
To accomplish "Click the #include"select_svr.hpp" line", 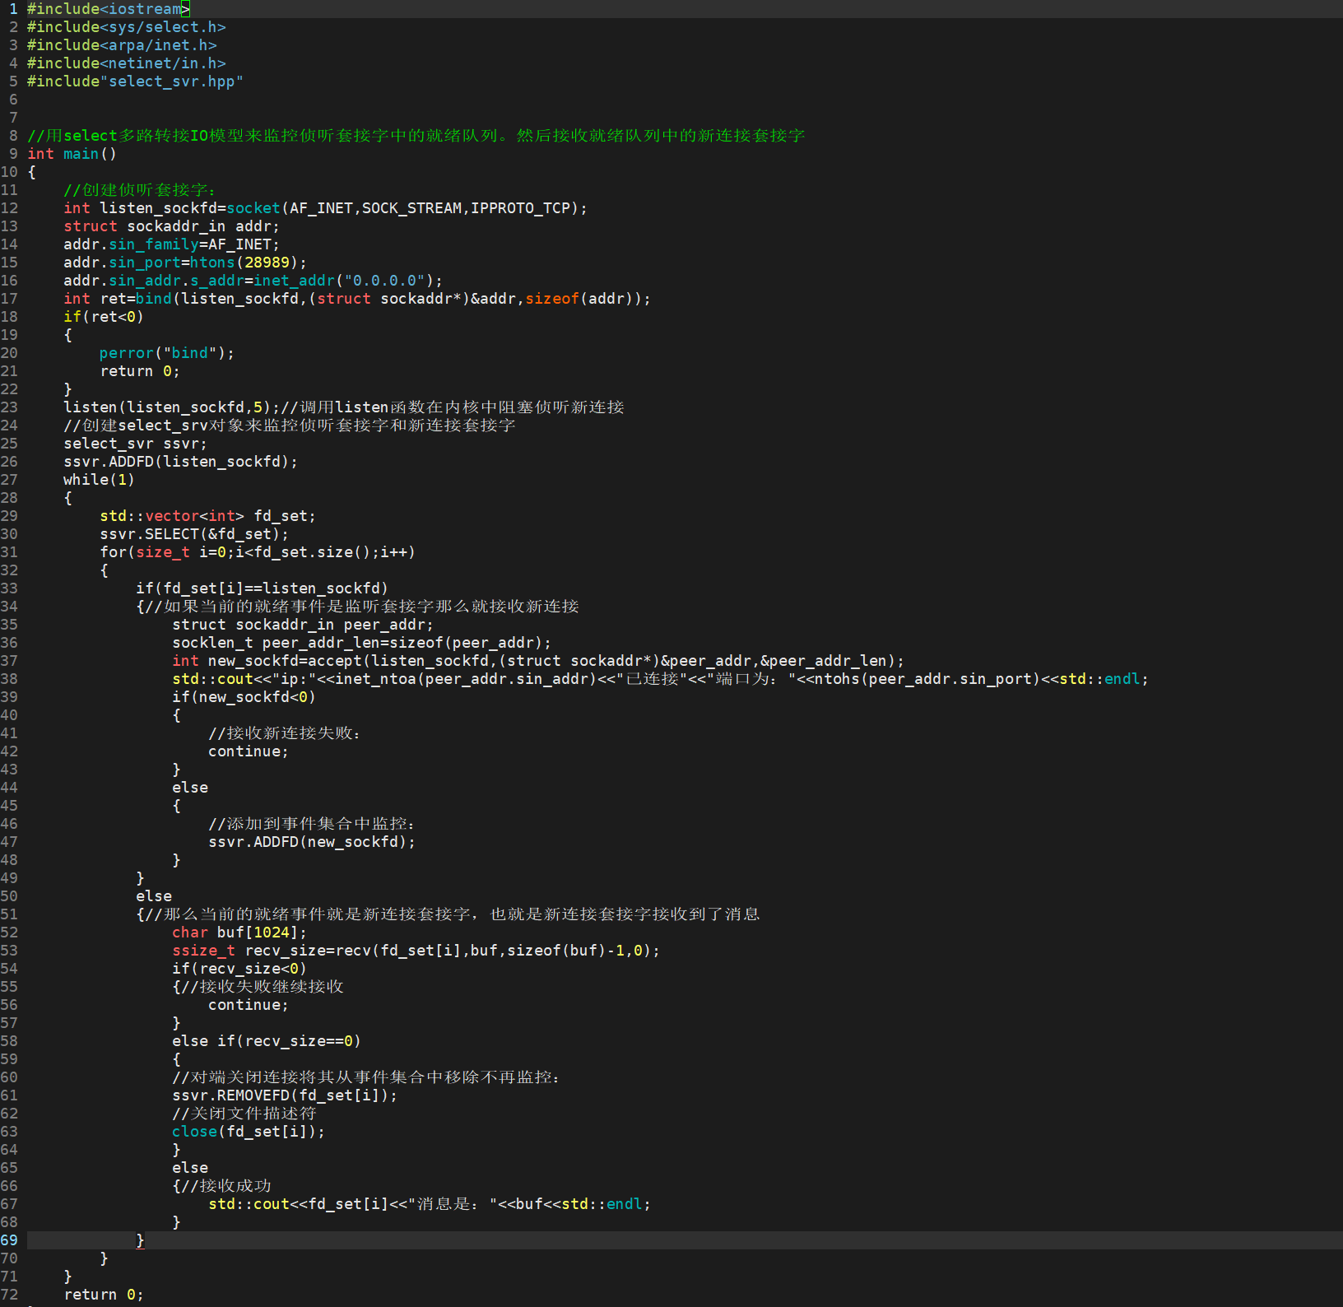I will (136, 81).
